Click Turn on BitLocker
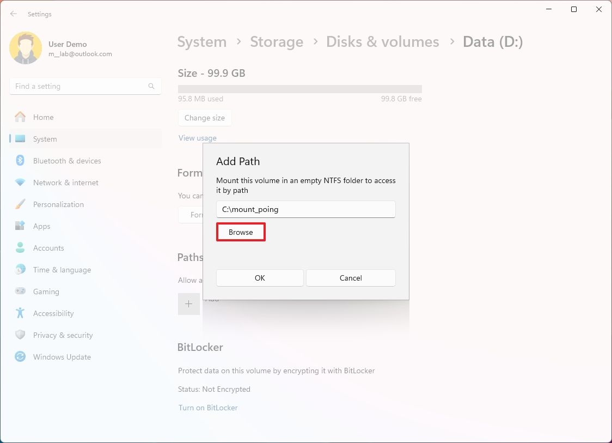This screenshot has width=612, height=443. [208, 408]
